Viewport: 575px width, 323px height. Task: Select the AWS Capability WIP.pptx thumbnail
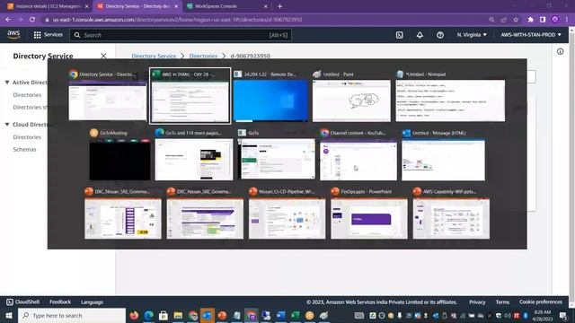(x=451, y=214)
